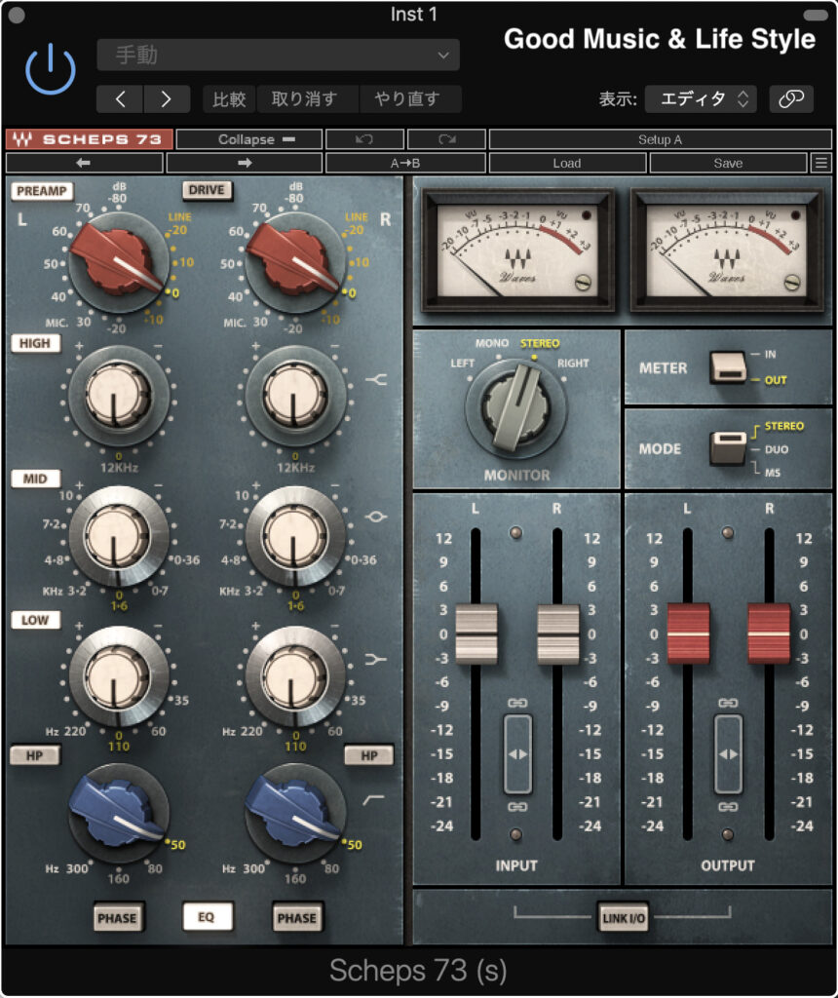Click the Setup A menu item
The height and width of the screenshot is (998, 838).
click(x=660, y=139)
